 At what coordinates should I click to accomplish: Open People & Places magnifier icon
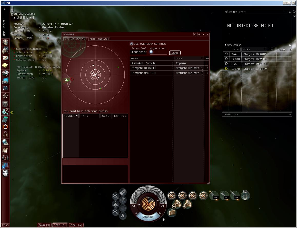click(x=5, y=50)
